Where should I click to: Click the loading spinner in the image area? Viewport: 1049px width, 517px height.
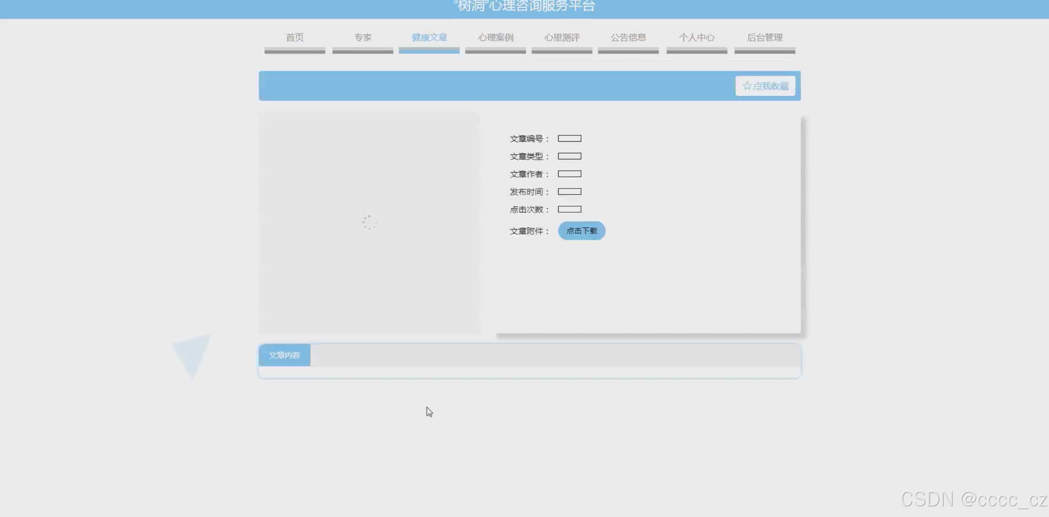[369, 222]
